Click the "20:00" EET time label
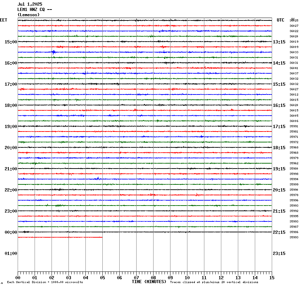 tap(11, 148)
